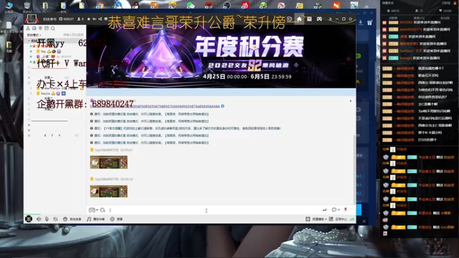Open the Chrome icon on the desktop top bar
Image resolution: width=459 pixels, height=258 pixels.
pyautogui.click(x=100, y=5)
